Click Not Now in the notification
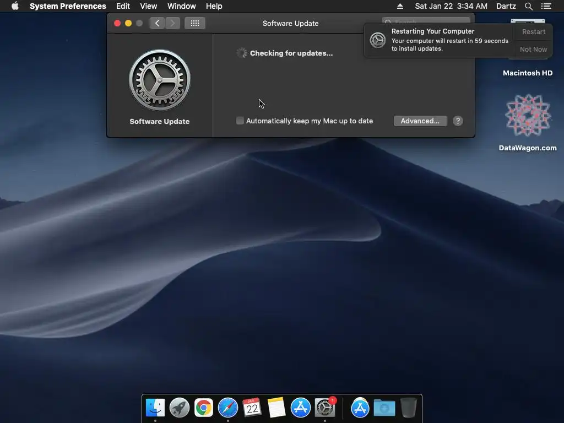Viewport: 564px width, 423px height. pos(533,49)
